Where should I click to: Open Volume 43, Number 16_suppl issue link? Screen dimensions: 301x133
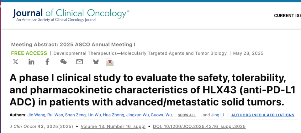point(113,126)
